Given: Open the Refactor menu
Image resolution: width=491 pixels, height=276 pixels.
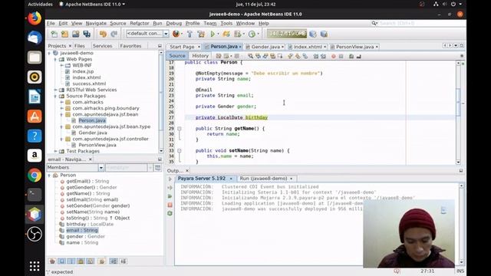Looking at the screenshot, I should 140,23.
